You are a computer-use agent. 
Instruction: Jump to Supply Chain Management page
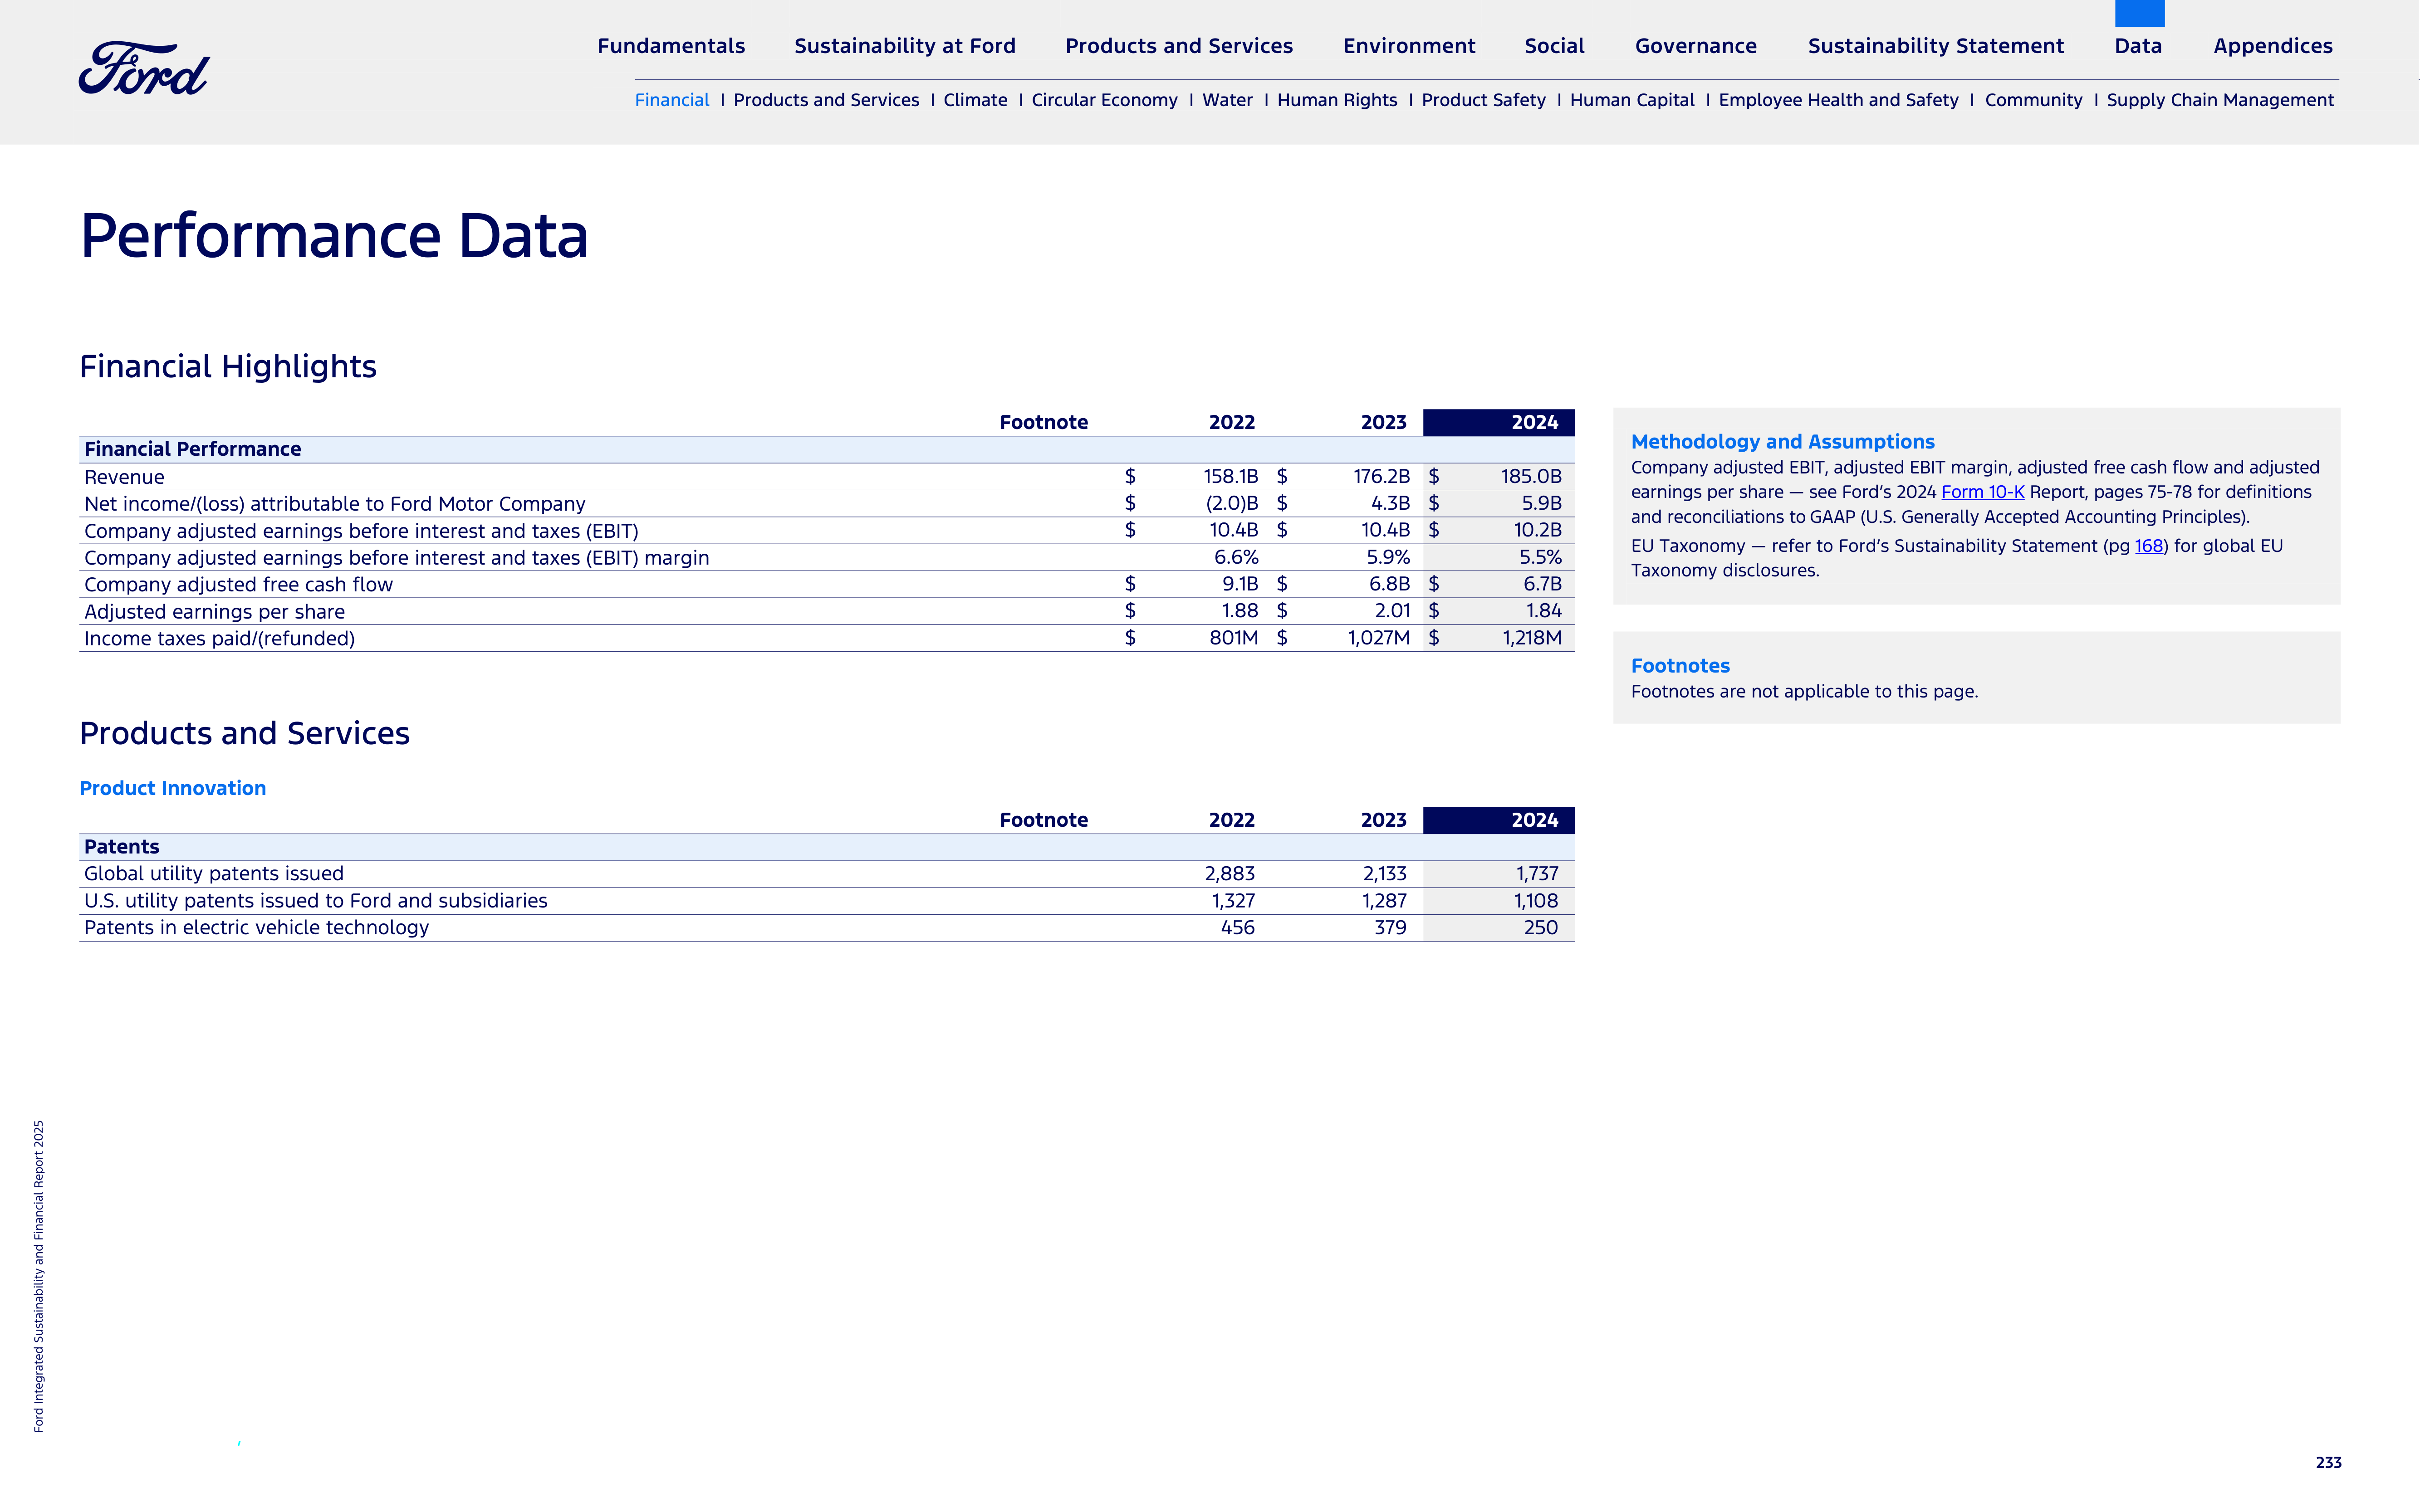pos(2220,100)
